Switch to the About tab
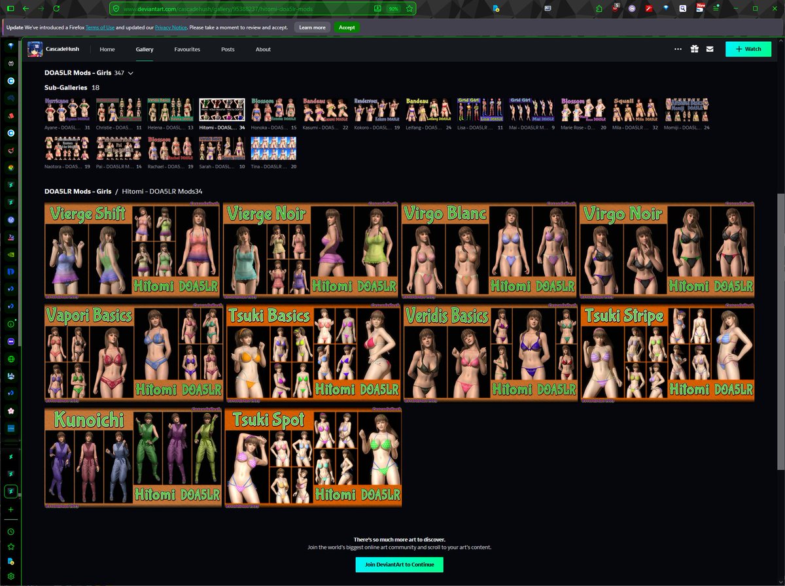 tap(263, 49)
